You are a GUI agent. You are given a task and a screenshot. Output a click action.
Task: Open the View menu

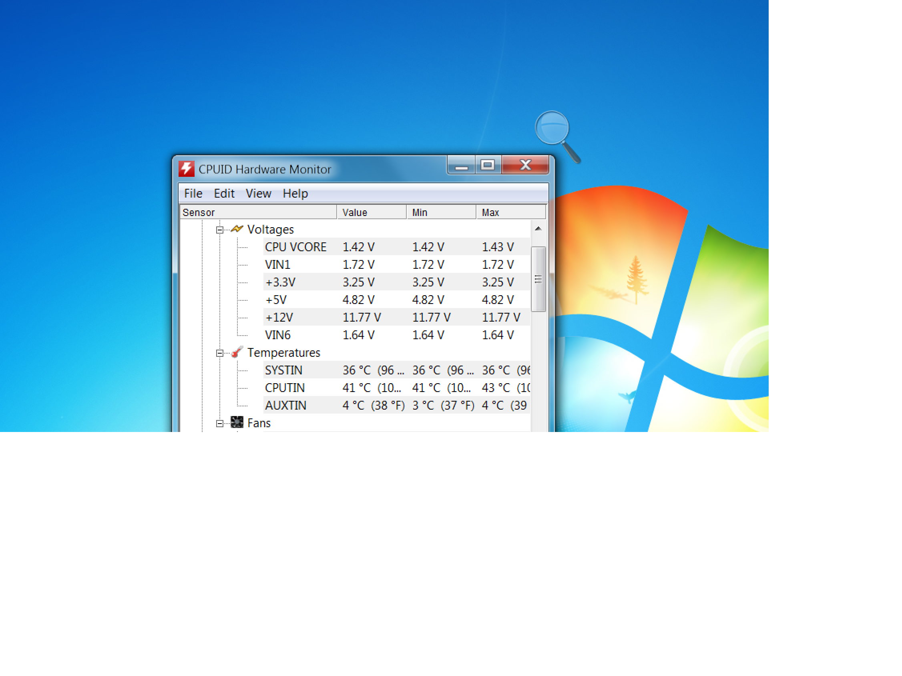pyautogui.click(x=258, y=193)
